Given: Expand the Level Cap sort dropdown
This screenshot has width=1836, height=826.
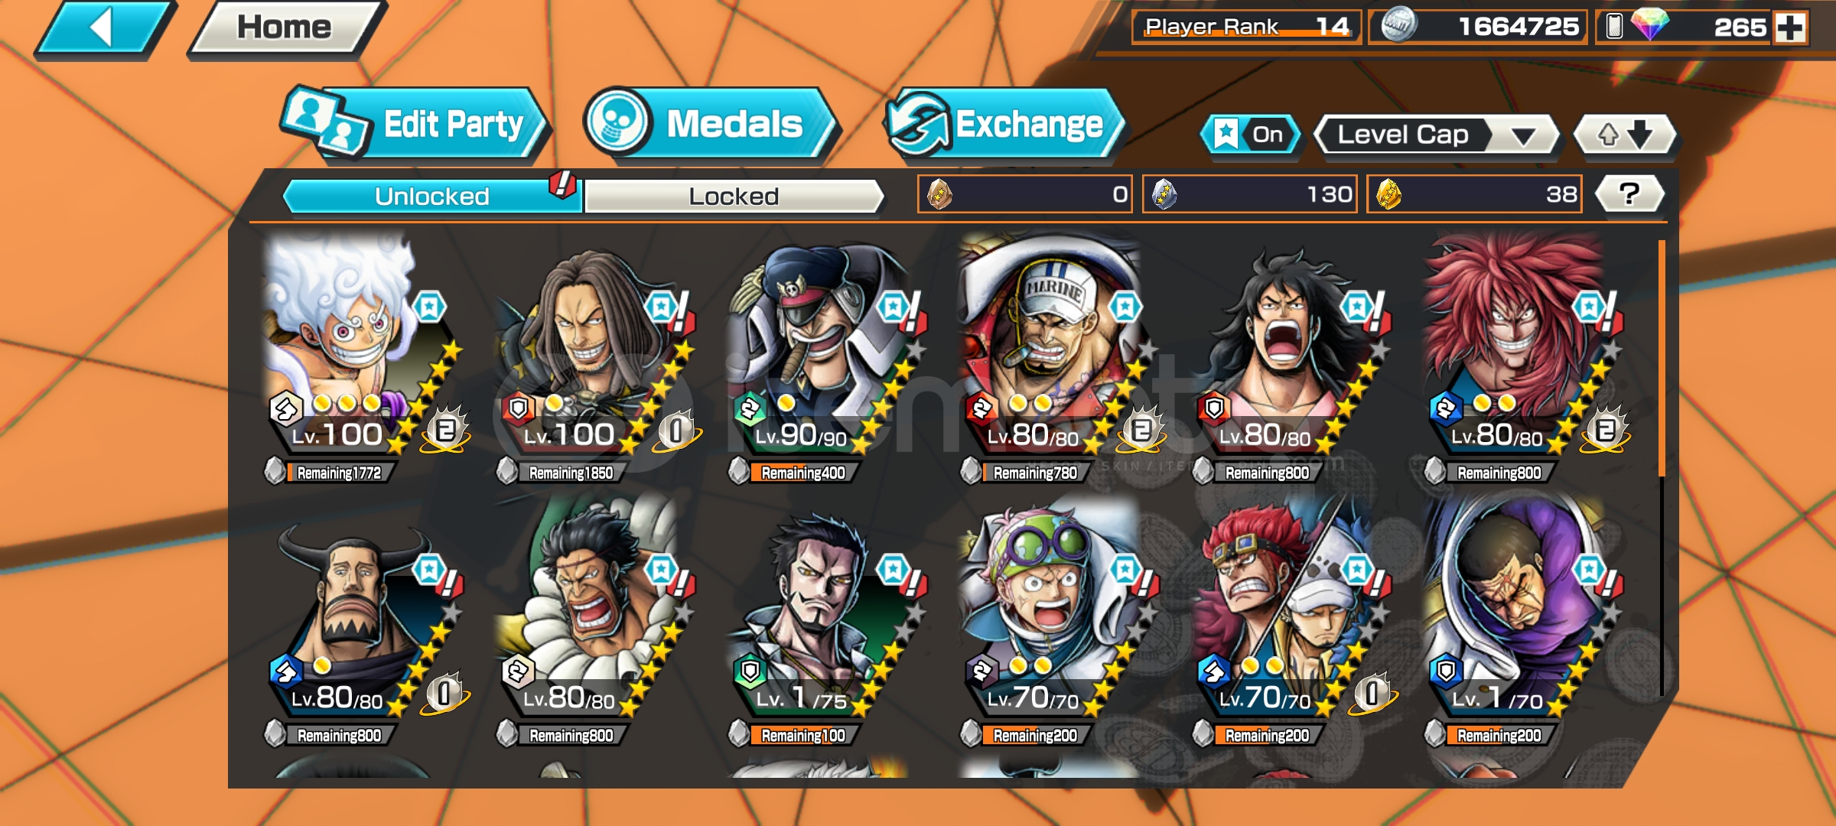Looking at the screenshot, I should [x=1437, y=135].
